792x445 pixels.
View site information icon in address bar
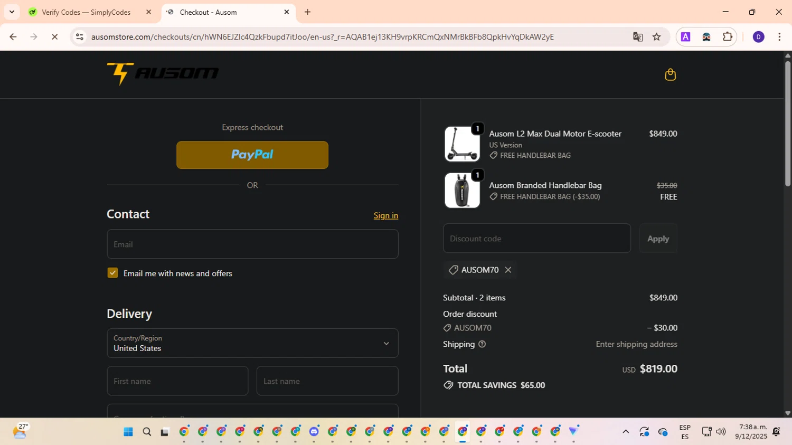80,37
